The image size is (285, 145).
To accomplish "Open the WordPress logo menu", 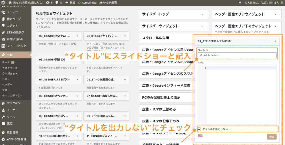I will click(x=3, y=3).
